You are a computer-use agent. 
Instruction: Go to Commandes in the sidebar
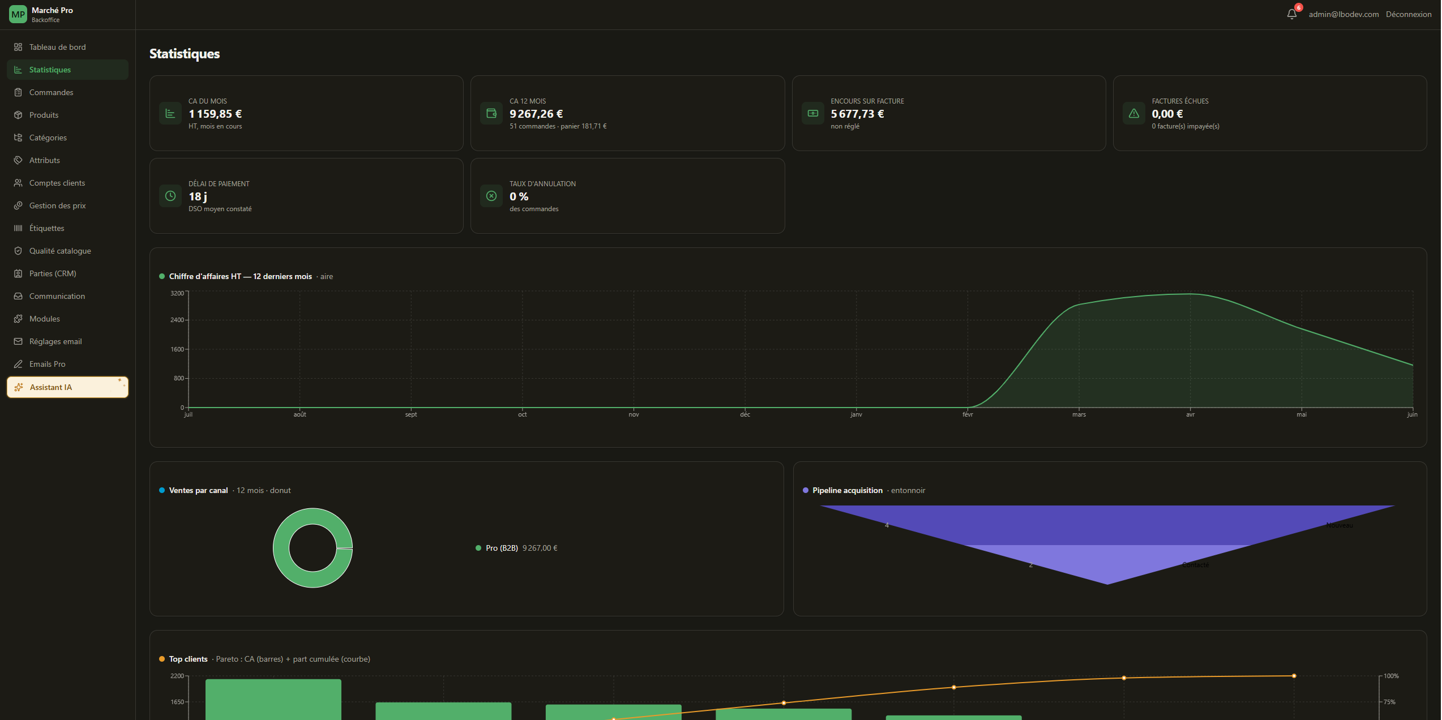click(x=67, y=92)
